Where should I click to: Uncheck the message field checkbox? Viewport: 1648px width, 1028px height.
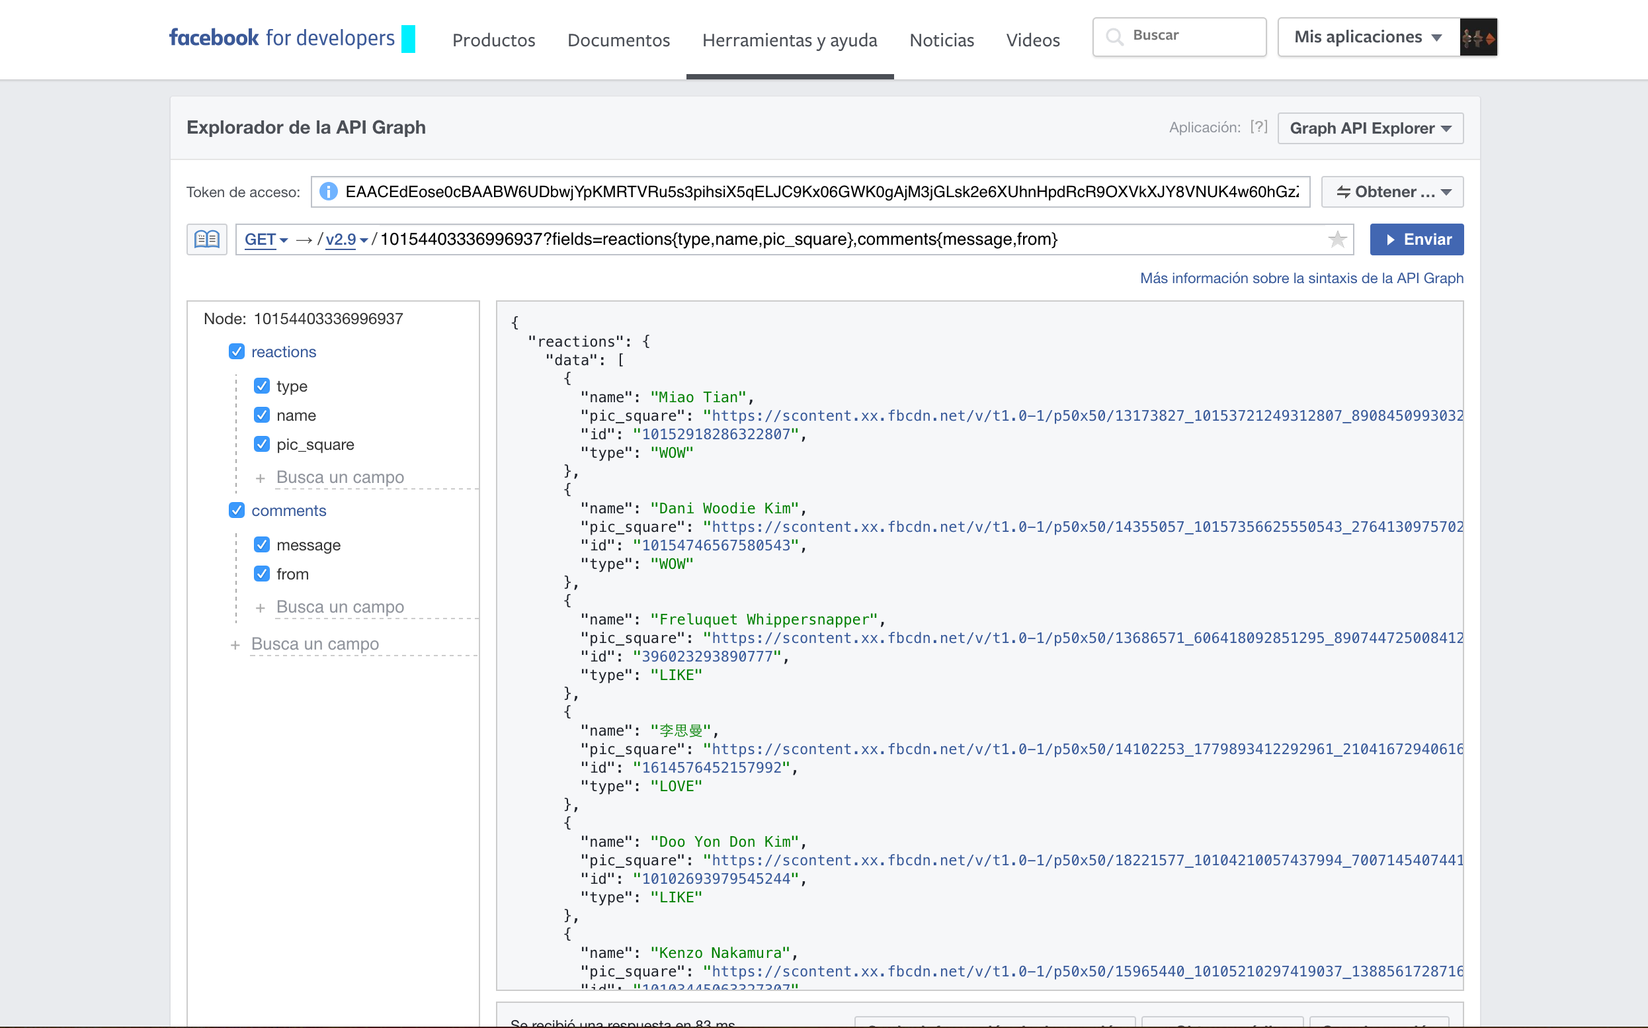[x=262, y=544]
